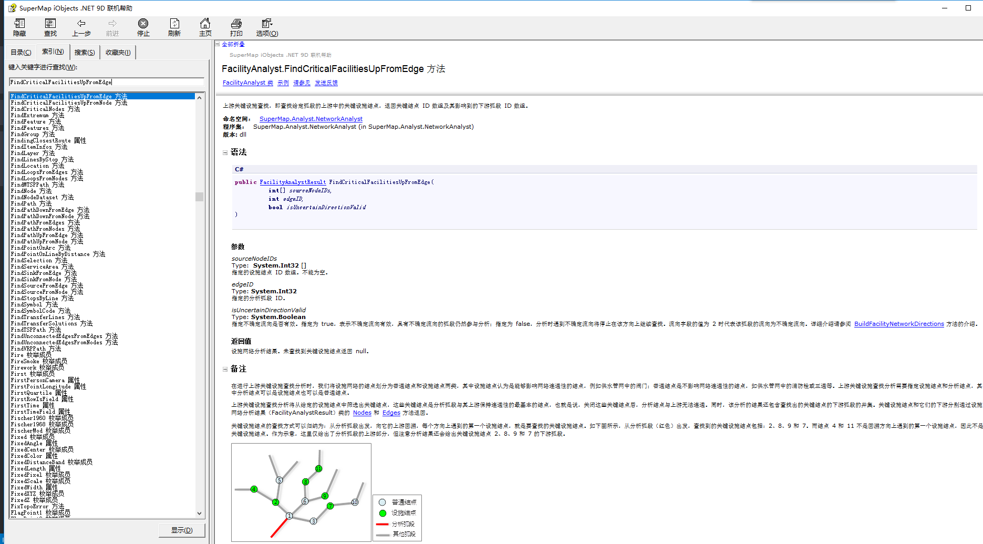Click the 前进 (Forward) toolbar icon
Screen dimensions: 983x544
(x=112, y=27)
